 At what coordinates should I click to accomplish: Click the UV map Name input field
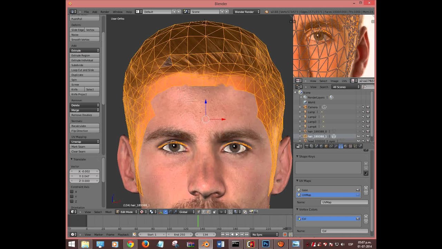coord(344,202)
